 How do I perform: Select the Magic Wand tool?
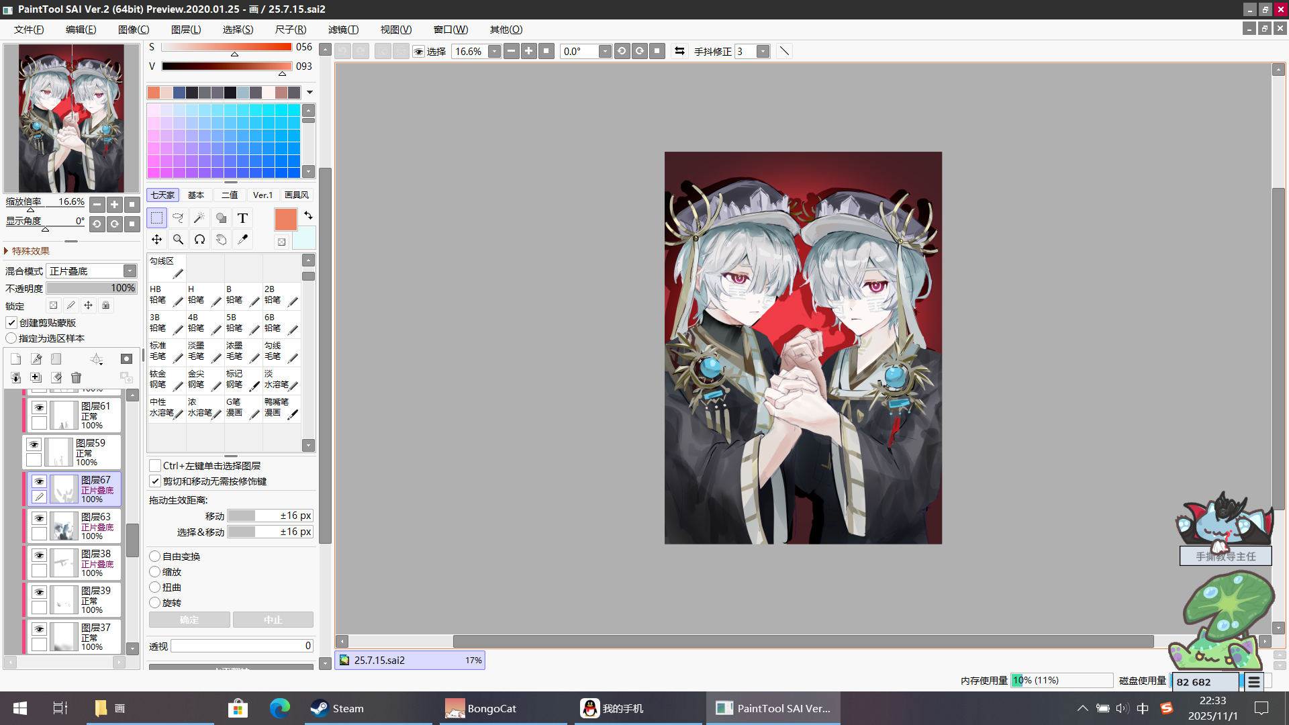pyautogui.click(x=199, y=217)
